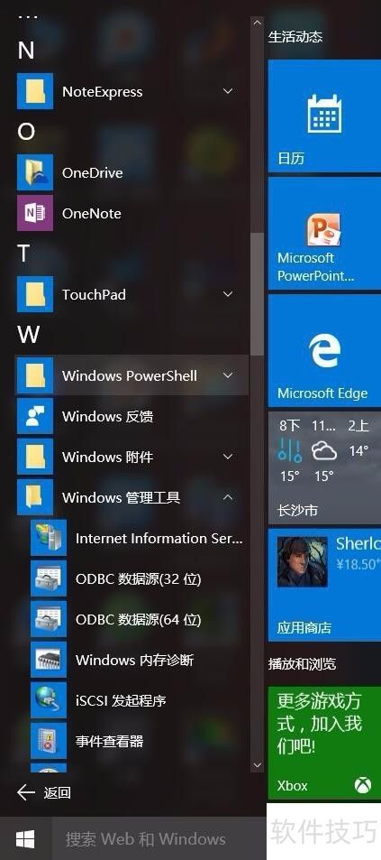Image resolution: width=381 pixels, height=860 pixels.
Task: Open the 应用商店 Sherlock store tile
Action: tap(324, 585)
